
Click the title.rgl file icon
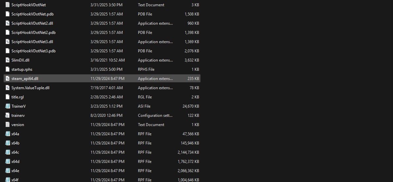[x=8, y=97]
